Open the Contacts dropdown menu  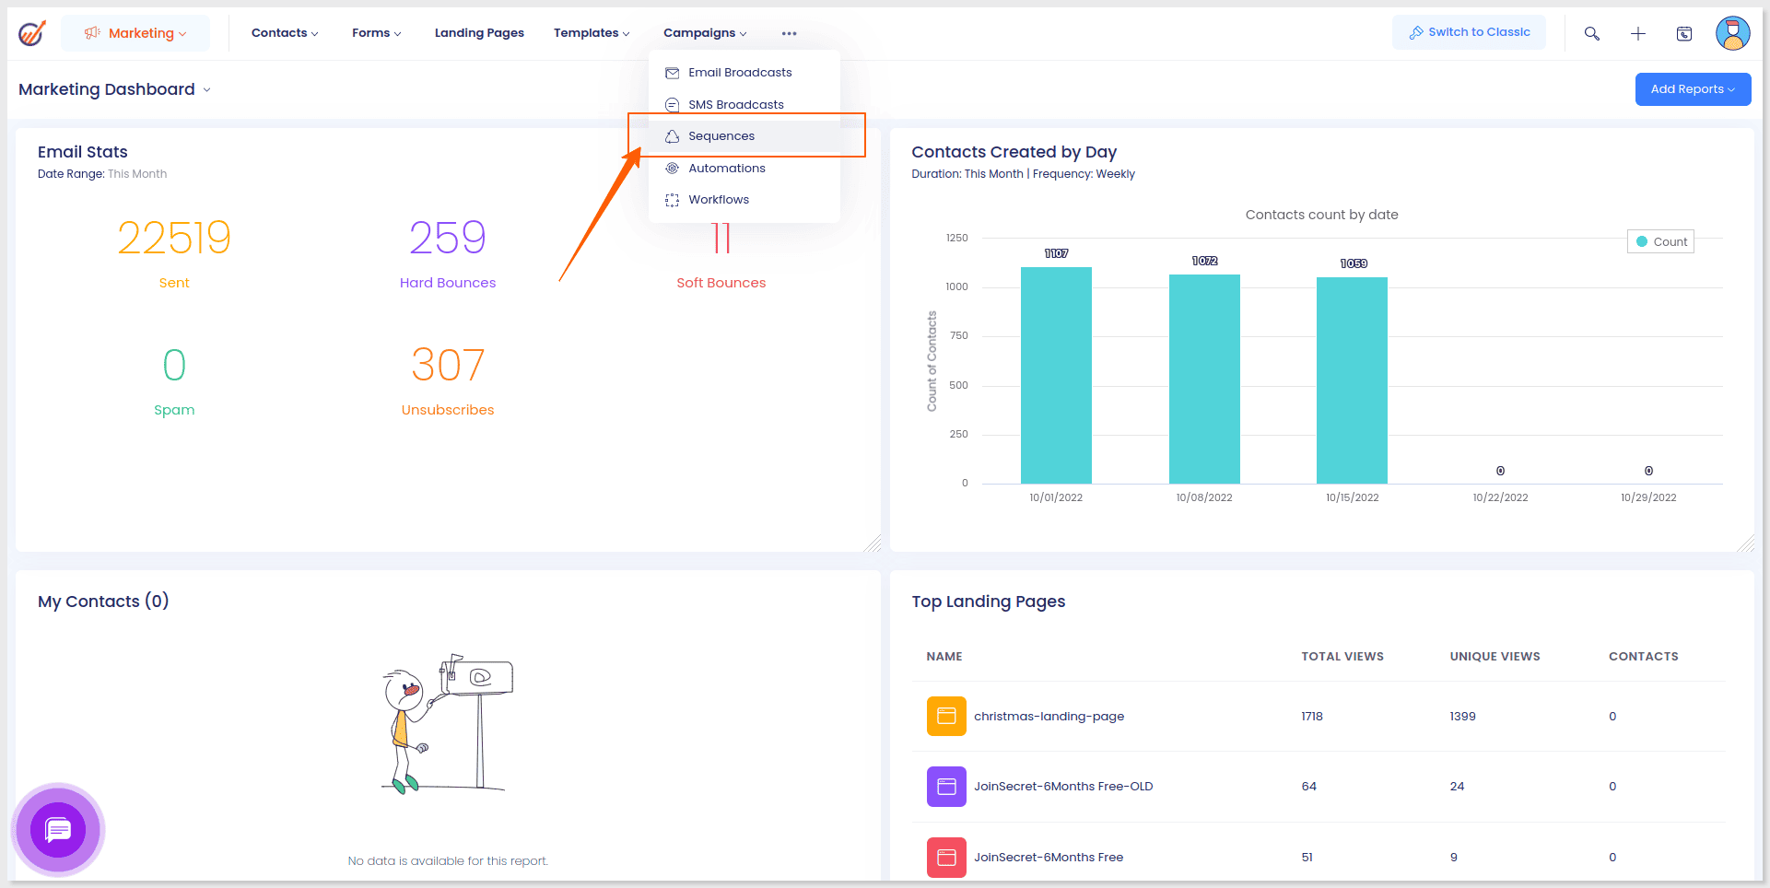coord(284,33)
